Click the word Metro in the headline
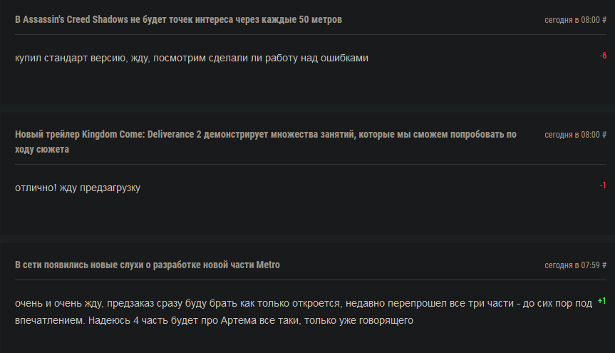 (268, 265)
